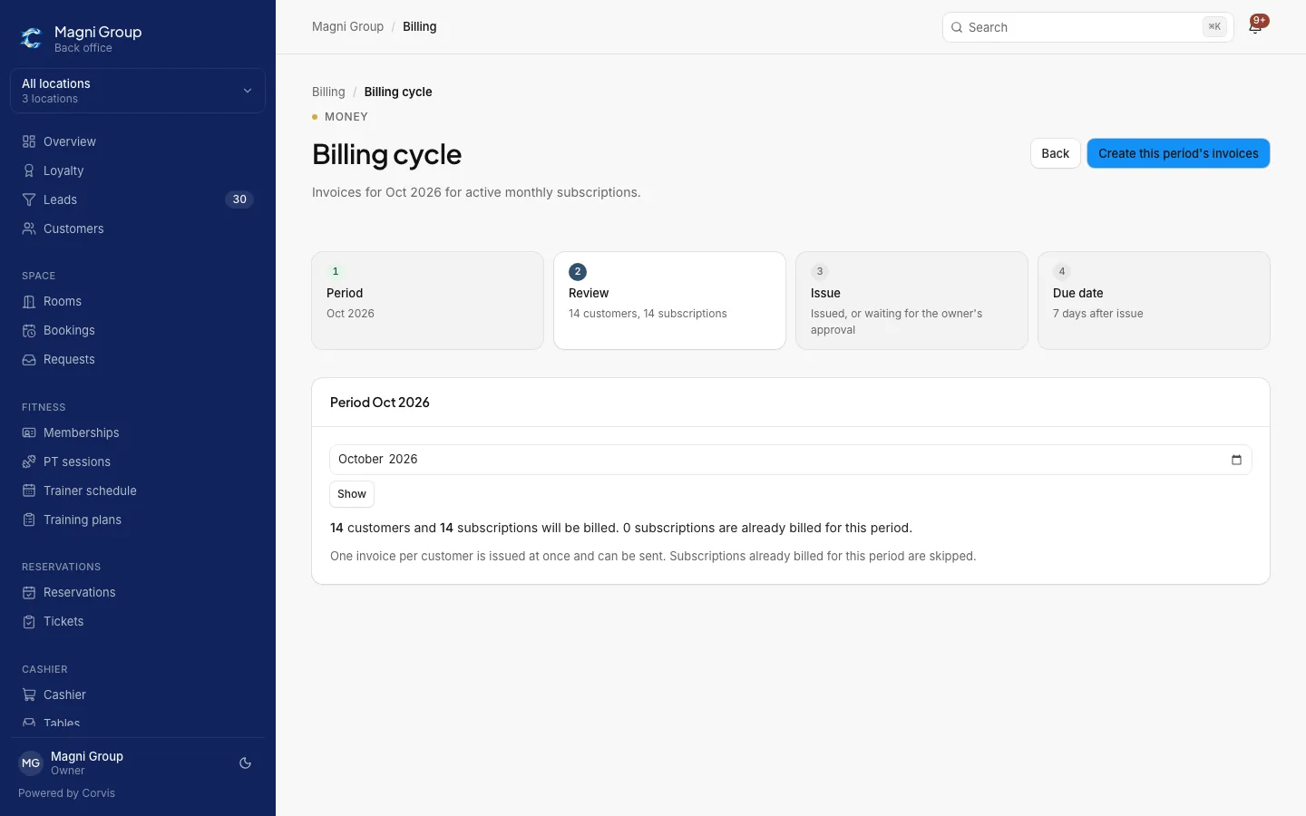1306x816 pixels.
Task: Open Powered by Corvis link
Action: [x=66, y=793]
